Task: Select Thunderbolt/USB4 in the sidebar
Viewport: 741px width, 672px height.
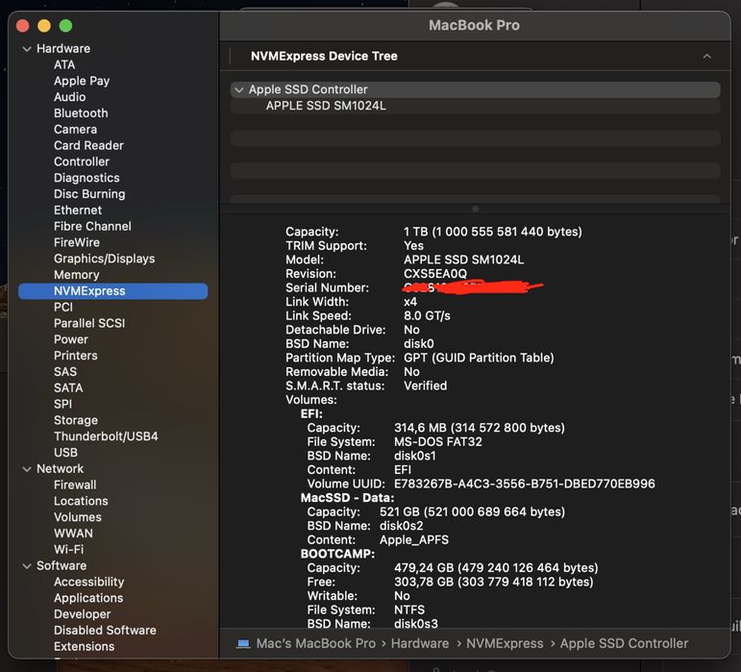Action: [106, 436]
